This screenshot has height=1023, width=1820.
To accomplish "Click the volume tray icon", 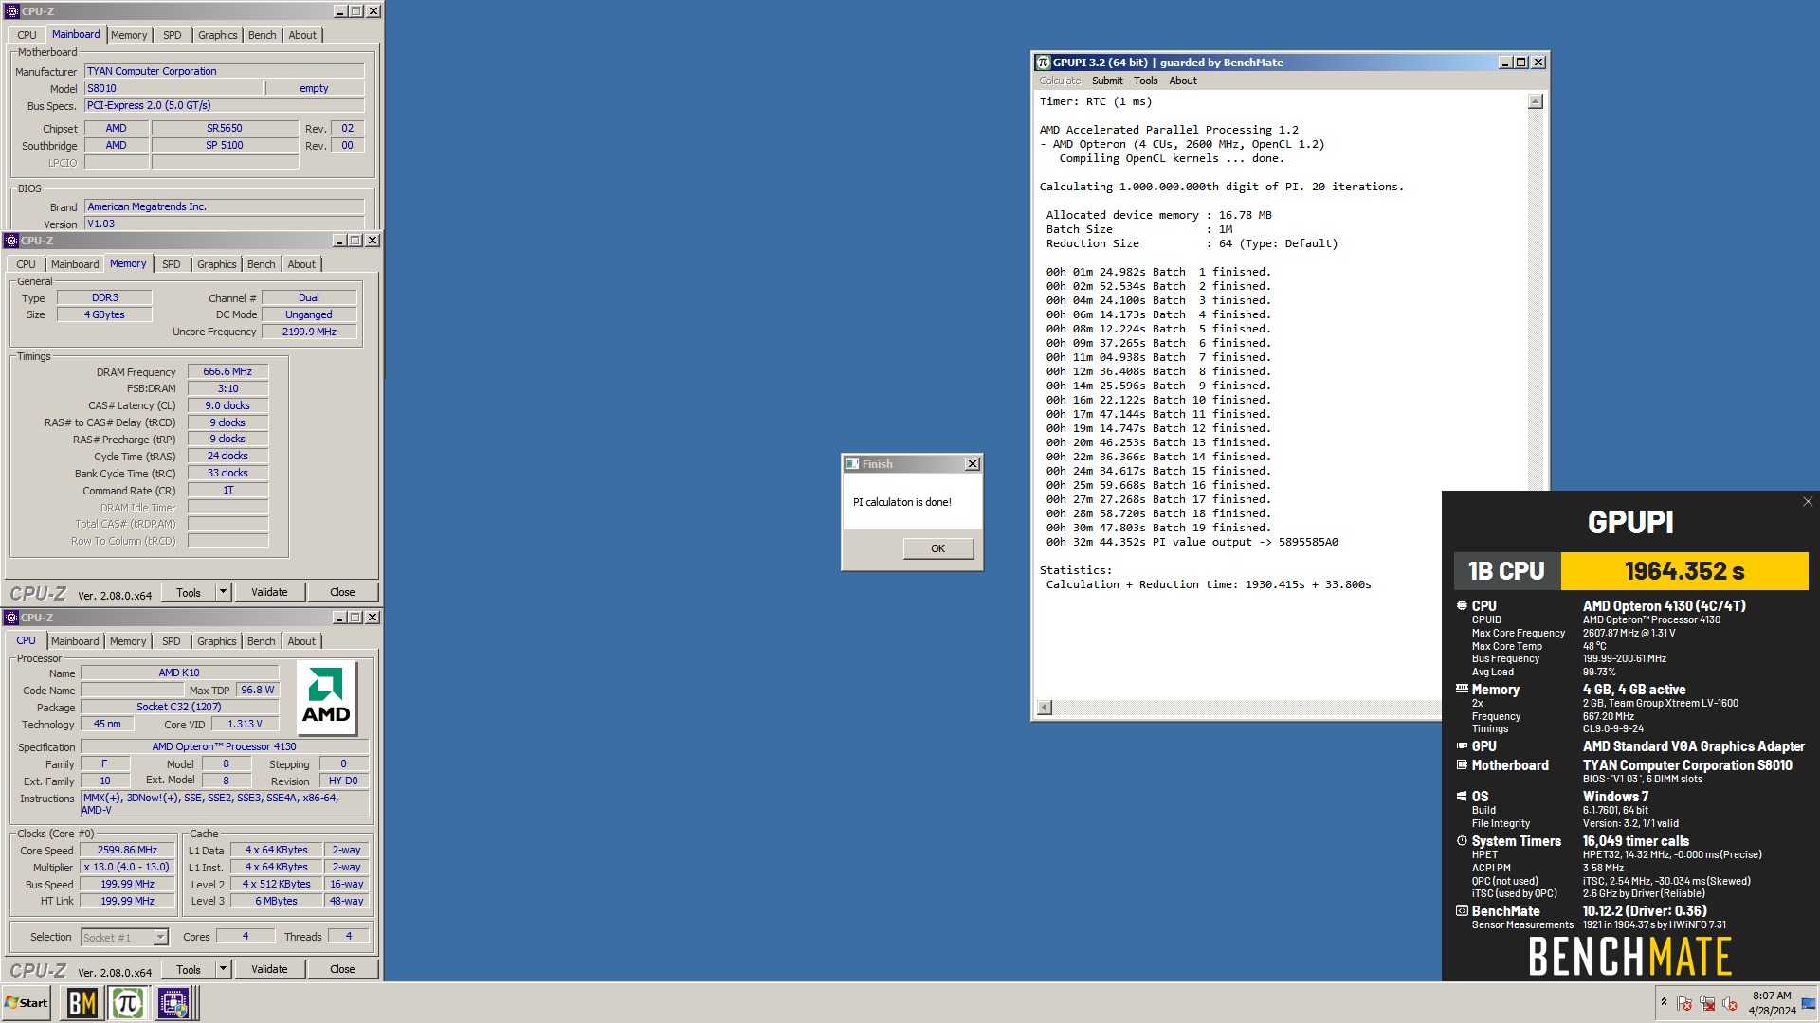I will click(1730, 1003).
